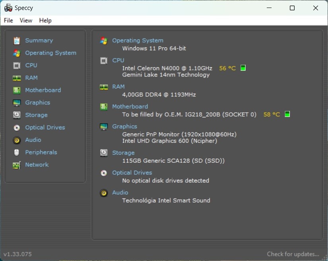Select the Network icon in the sidebar

click(16, 165)
